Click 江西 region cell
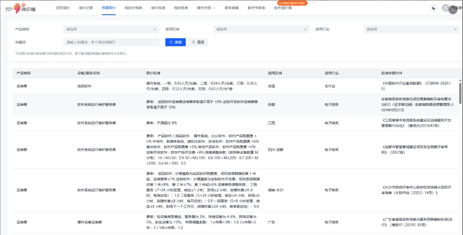Image resolution: width=463 pixels, height=235 pixels. click(x=271, y=123)
